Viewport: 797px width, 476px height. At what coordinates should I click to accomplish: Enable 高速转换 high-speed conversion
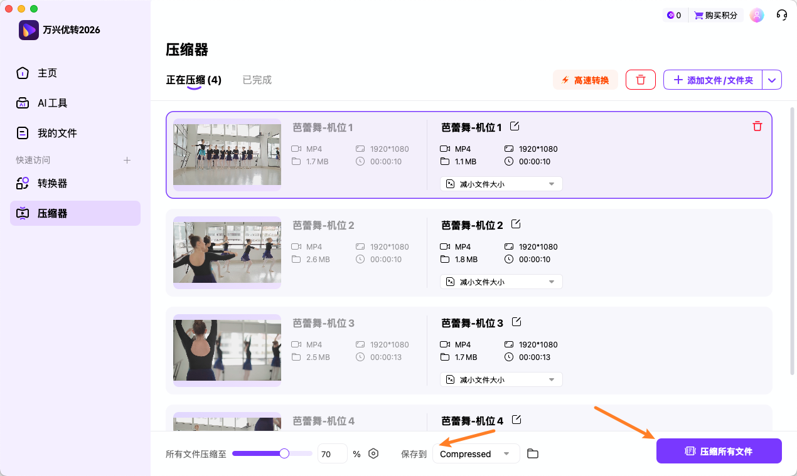[585, 80]
